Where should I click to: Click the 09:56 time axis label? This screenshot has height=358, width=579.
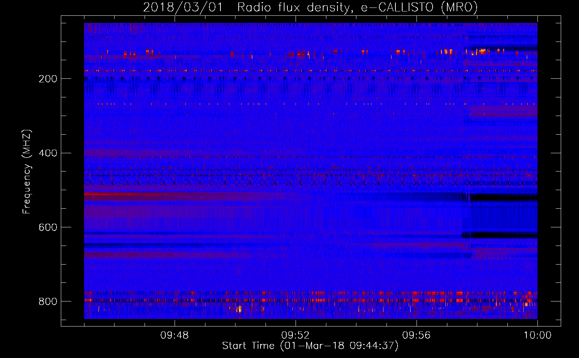tap(416, 335)
